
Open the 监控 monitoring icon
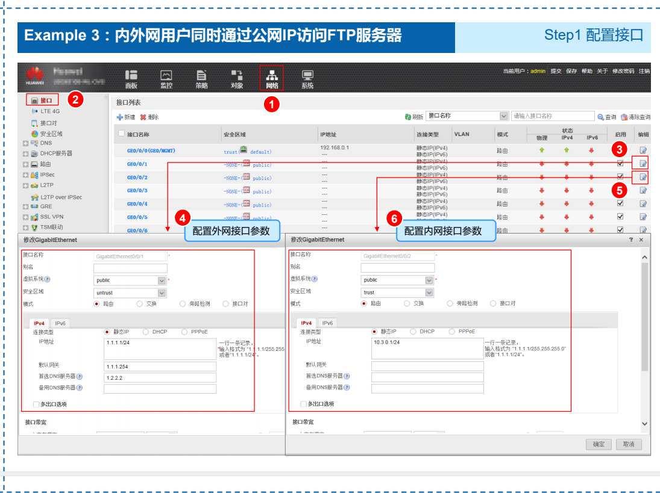click(166, 78)
